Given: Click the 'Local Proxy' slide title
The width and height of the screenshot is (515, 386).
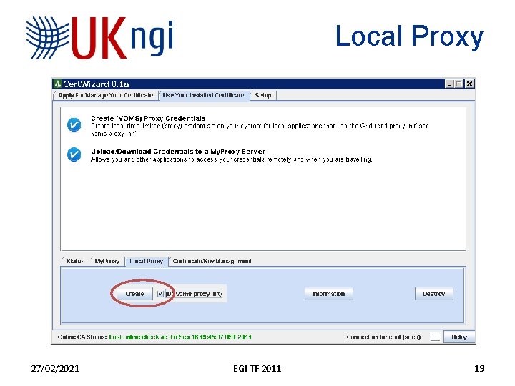Looking at the screenshot, I should tap(409, 36).
